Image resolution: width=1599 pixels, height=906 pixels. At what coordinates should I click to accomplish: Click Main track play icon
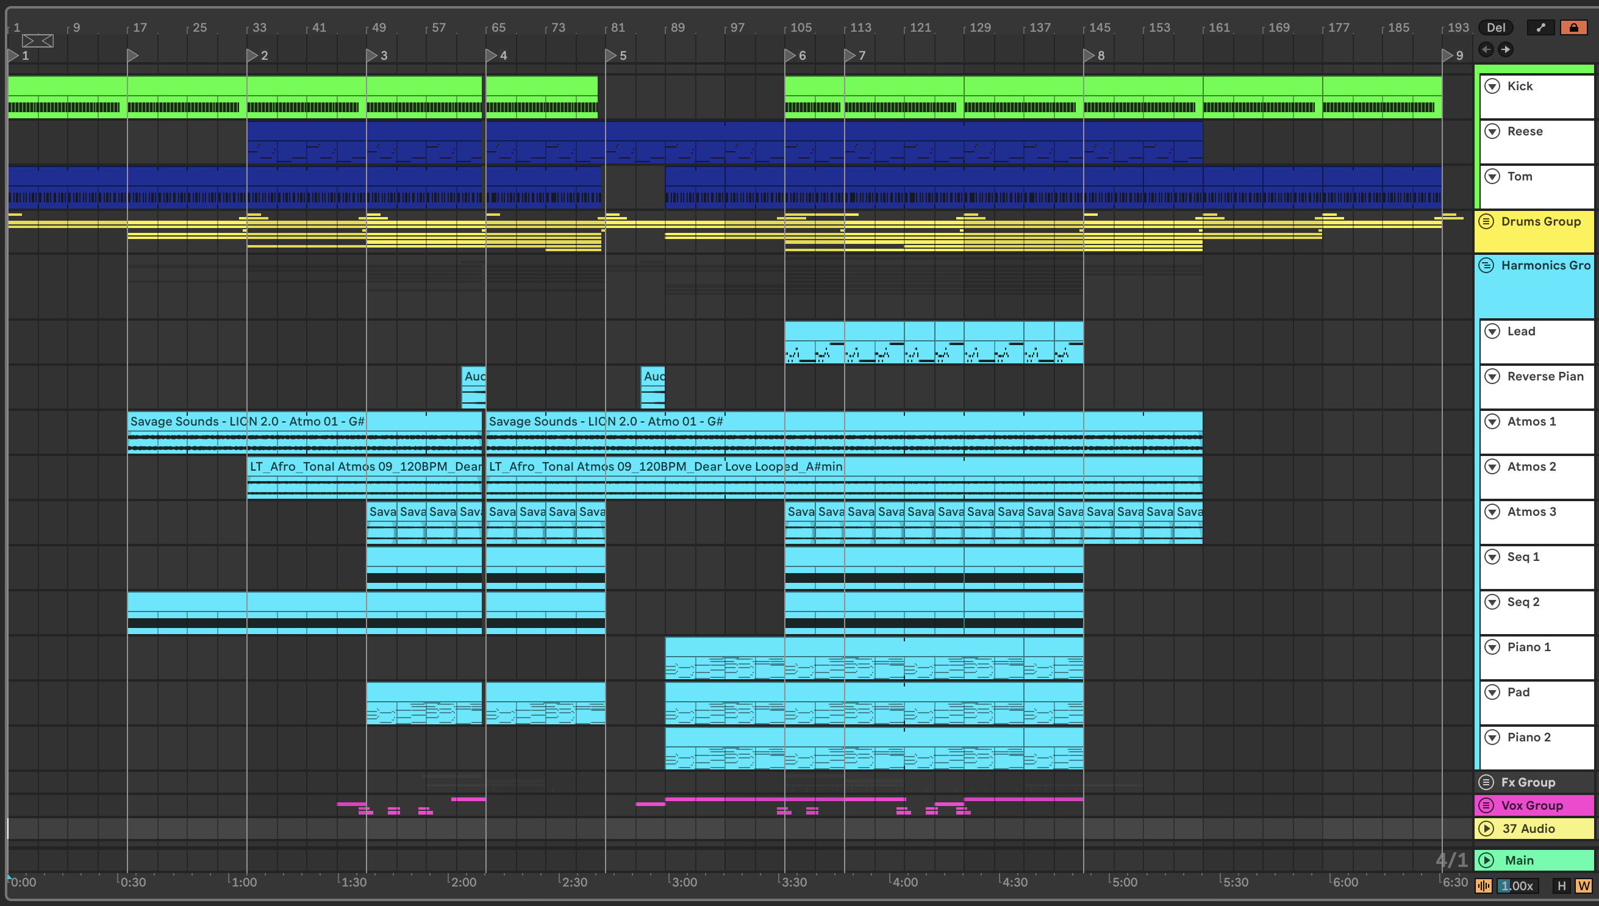pyautogui.click(x=1486, y=860)
